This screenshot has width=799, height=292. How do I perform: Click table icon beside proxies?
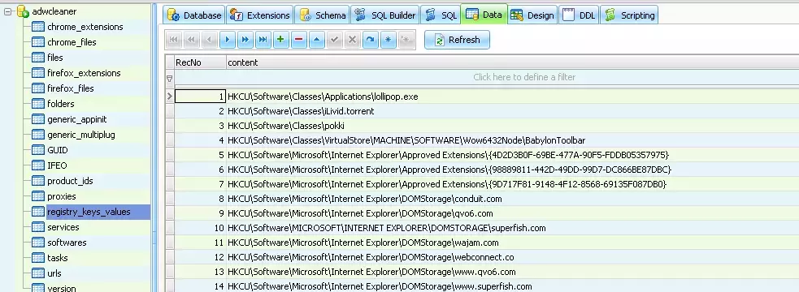[x=38, y=196]
